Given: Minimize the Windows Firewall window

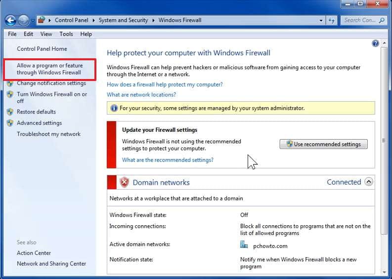Looking at the screenshot, I should tap(348, 4).
